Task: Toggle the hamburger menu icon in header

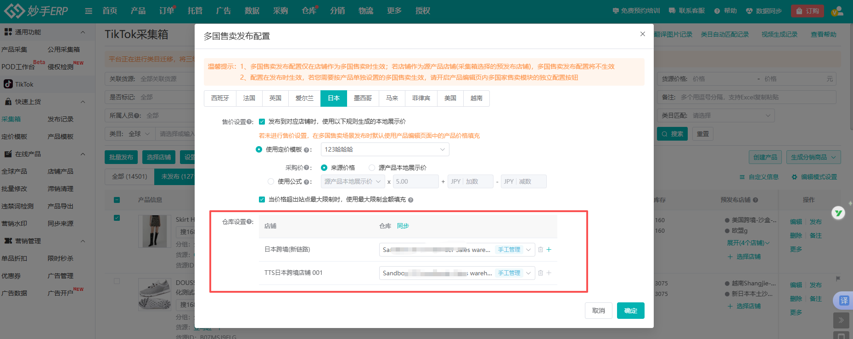Action: [x=89, y=11]
